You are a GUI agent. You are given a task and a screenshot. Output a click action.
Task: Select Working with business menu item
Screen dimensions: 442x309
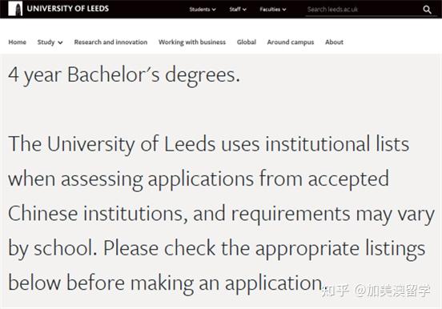(x=192, y=42)
